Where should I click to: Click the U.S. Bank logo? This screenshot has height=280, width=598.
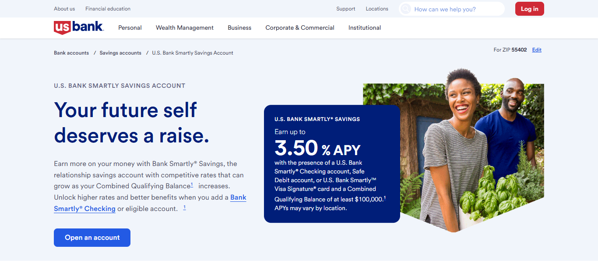[x=79, y=27]
